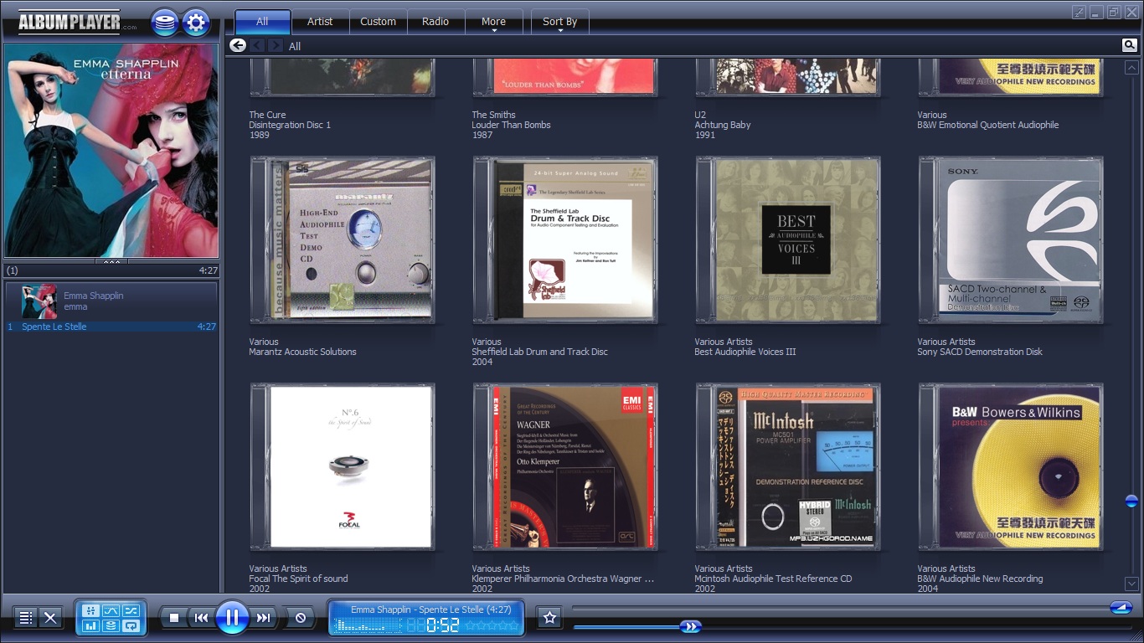Open the B&W Bowers & Wilkins yellow cover
The image size is (1144, 643).
coord(1011,467)
